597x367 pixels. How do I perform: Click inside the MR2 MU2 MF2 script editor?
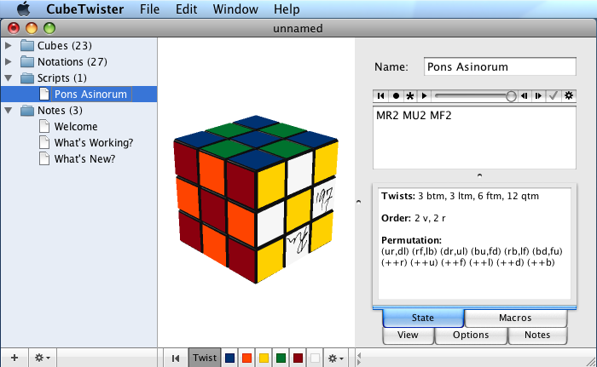point(474,138)
